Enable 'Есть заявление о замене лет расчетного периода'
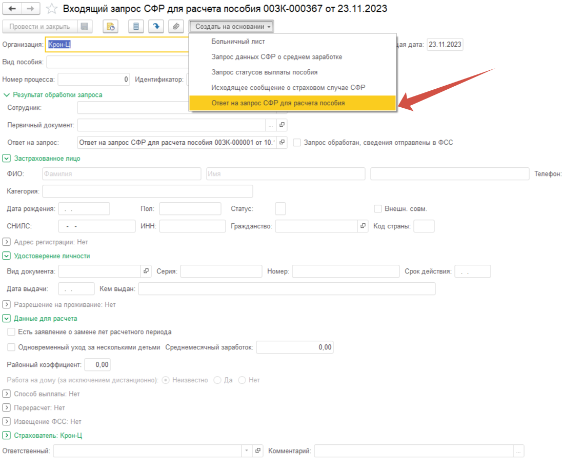Screen dimensions: 562x470 pos(11,332)
